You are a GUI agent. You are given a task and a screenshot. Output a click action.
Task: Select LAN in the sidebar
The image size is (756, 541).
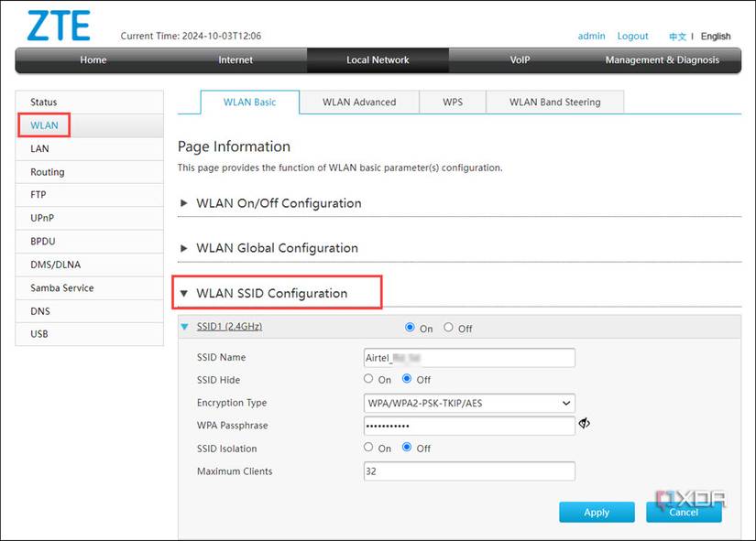pyautogui.click(x=38, y=148)
